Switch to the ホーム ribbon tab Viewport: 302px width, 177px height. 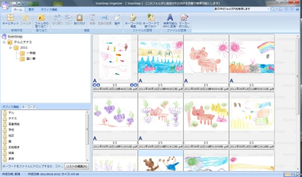(18, 9)
